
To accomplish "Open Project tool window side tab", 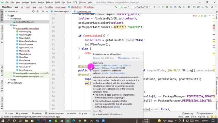I will [2, 16].
